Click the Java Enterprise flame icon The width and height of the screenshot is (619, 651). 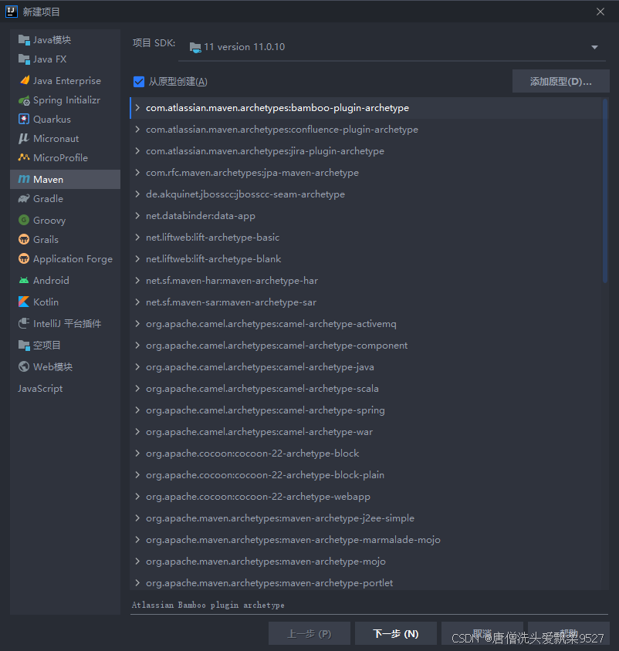pos(25,80)
